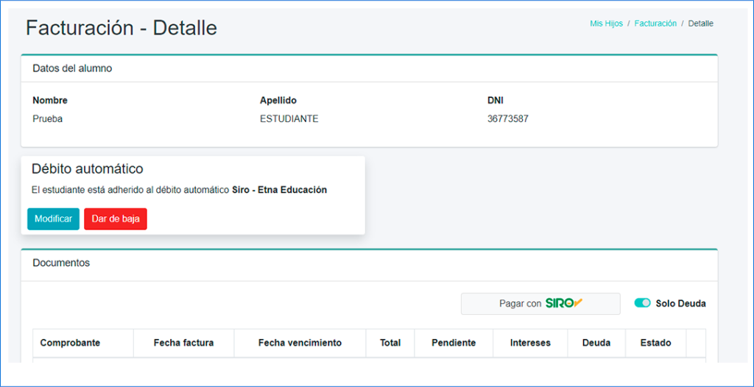Viewport: 754px width, 387px height.
Task: Toggle the Solo Deuda switch
Action: pyautogui.click(x=642, y=303)
